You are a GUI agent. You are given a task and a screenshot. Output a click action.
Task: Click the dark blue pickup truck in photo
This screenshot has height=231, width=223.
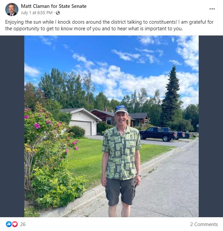158,134
